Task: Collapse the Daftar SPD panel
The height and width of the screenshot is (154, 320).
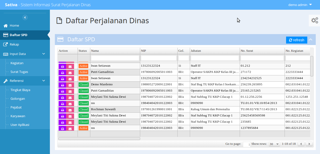Action: coord(311,40)
